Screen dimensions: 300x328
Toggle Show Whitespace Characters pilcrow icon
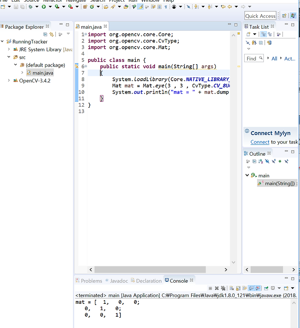(166, 7)
